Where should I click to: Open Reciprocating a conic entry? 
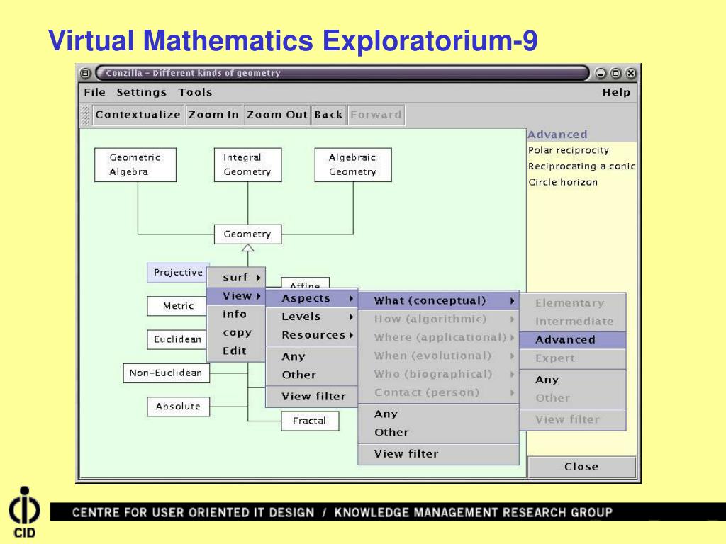point(581,166)
